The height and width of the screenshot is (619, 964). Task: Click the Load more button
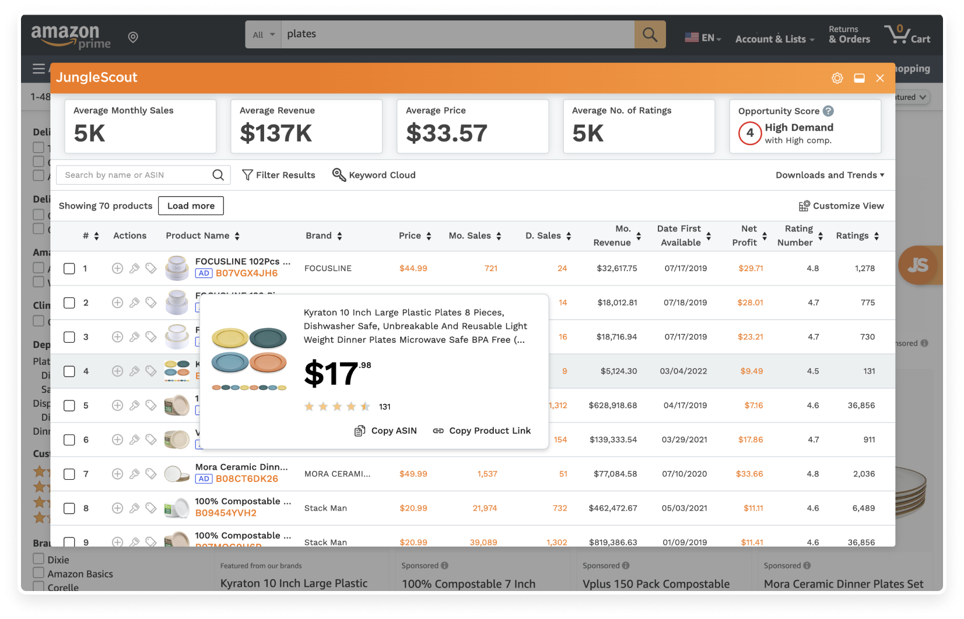tap(191, 206)
